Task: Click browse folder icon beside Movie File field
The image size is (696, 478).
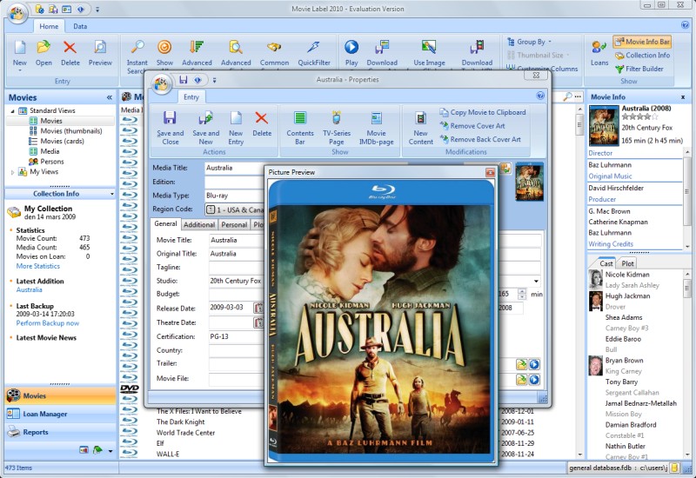Action: click(x=521, y=380)
